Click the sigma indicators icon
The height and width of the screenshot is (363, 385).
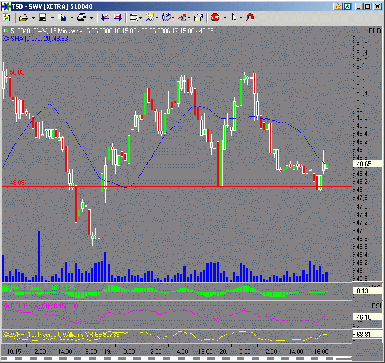point(182,18)
